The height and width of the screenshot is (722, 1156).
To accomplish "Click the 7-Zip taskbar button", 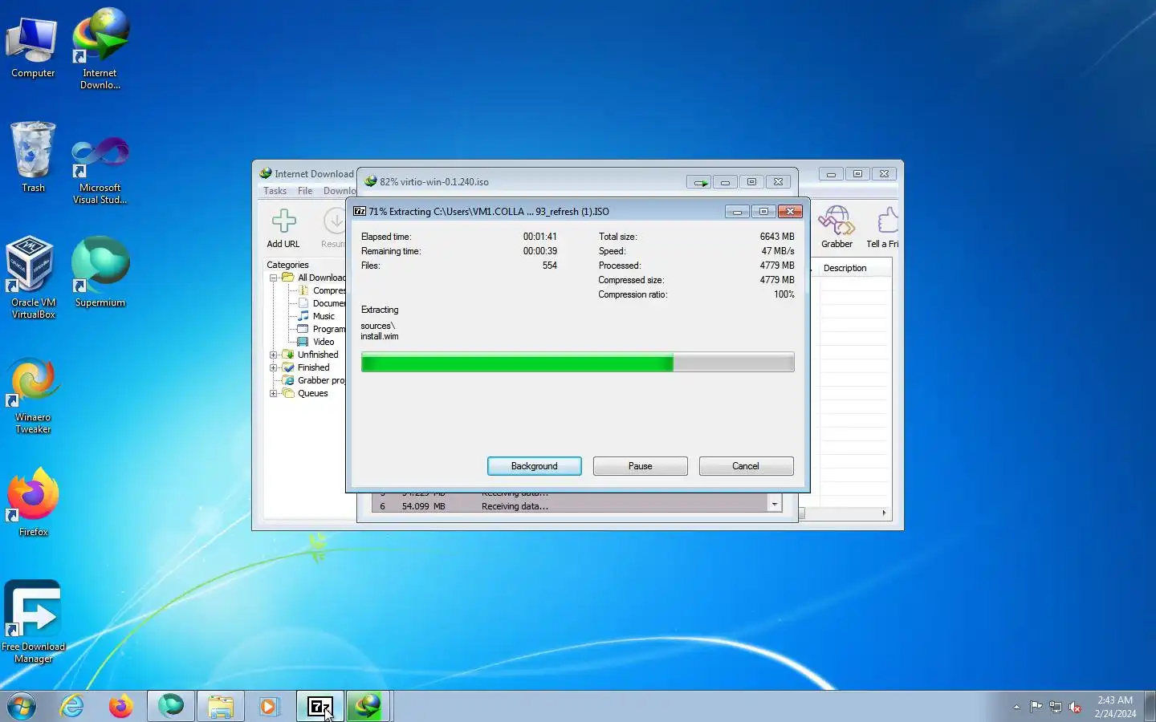I will click(x=320, y=706).
